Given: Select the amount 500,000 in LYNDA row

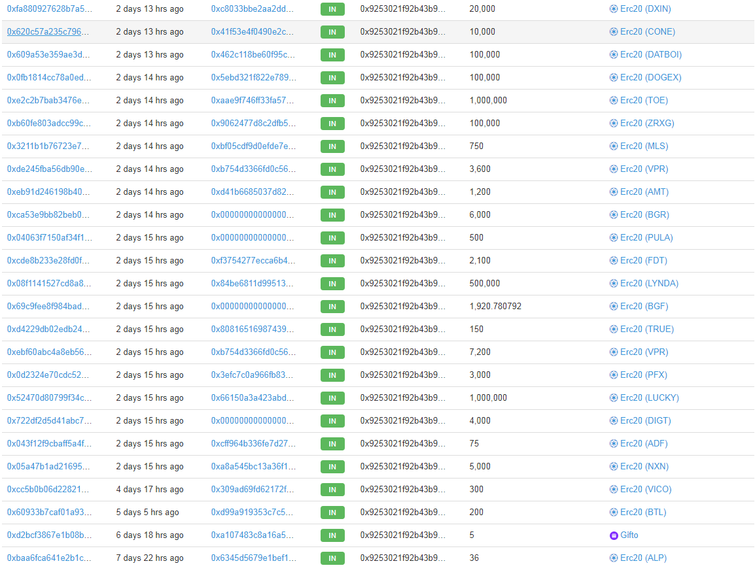Looking at the screenshot, I should [485, 283].
